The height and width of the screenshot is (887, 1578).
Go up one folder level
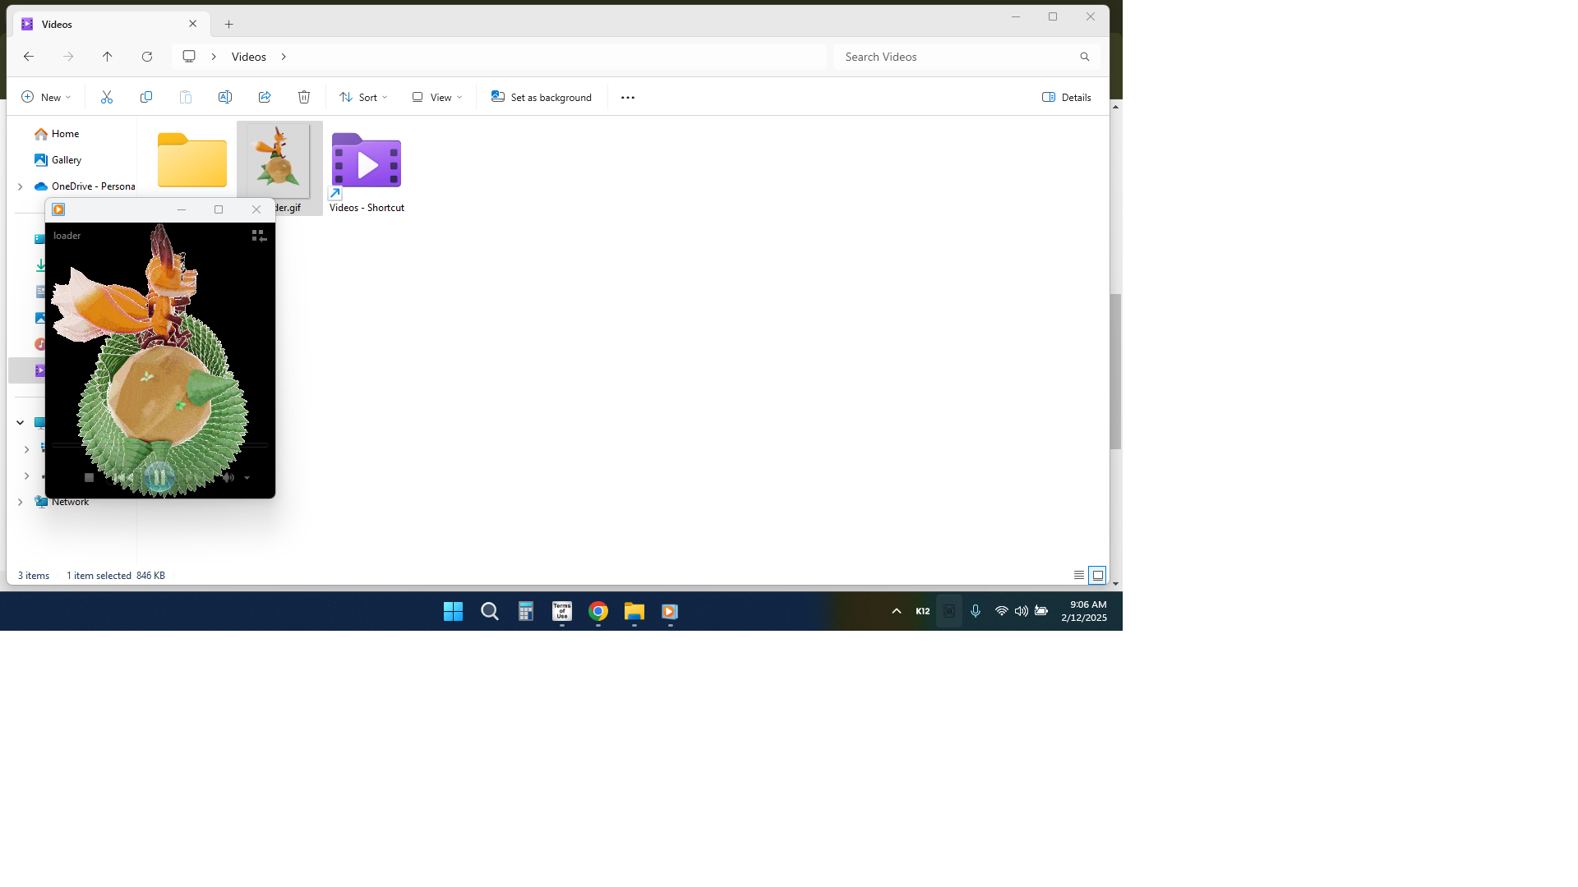108,57
